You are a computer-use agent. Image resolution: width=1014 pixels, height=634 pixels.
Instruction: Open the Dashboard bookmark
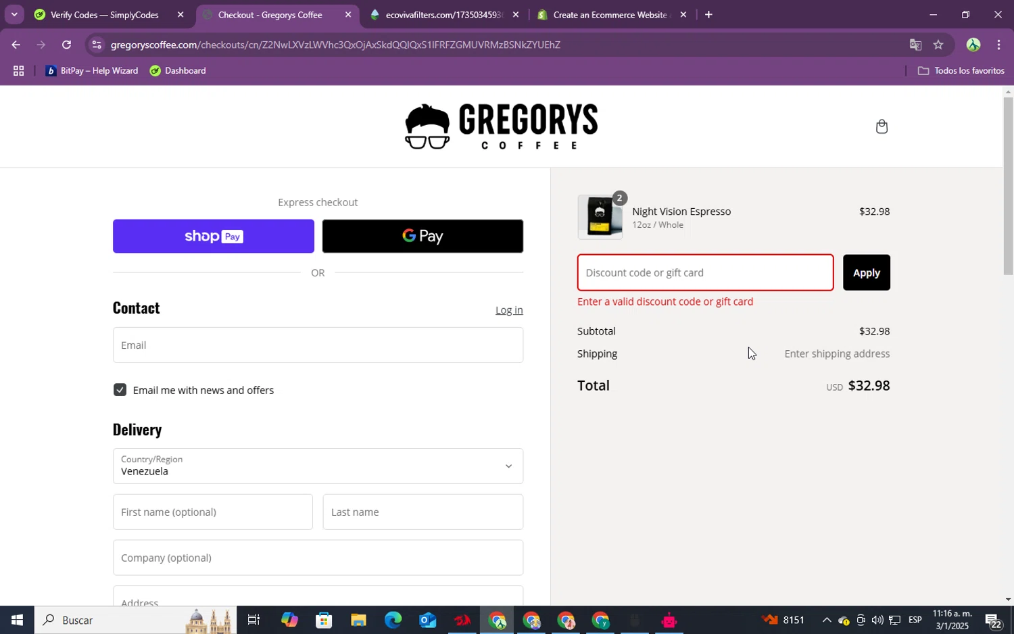click(178, 70)
